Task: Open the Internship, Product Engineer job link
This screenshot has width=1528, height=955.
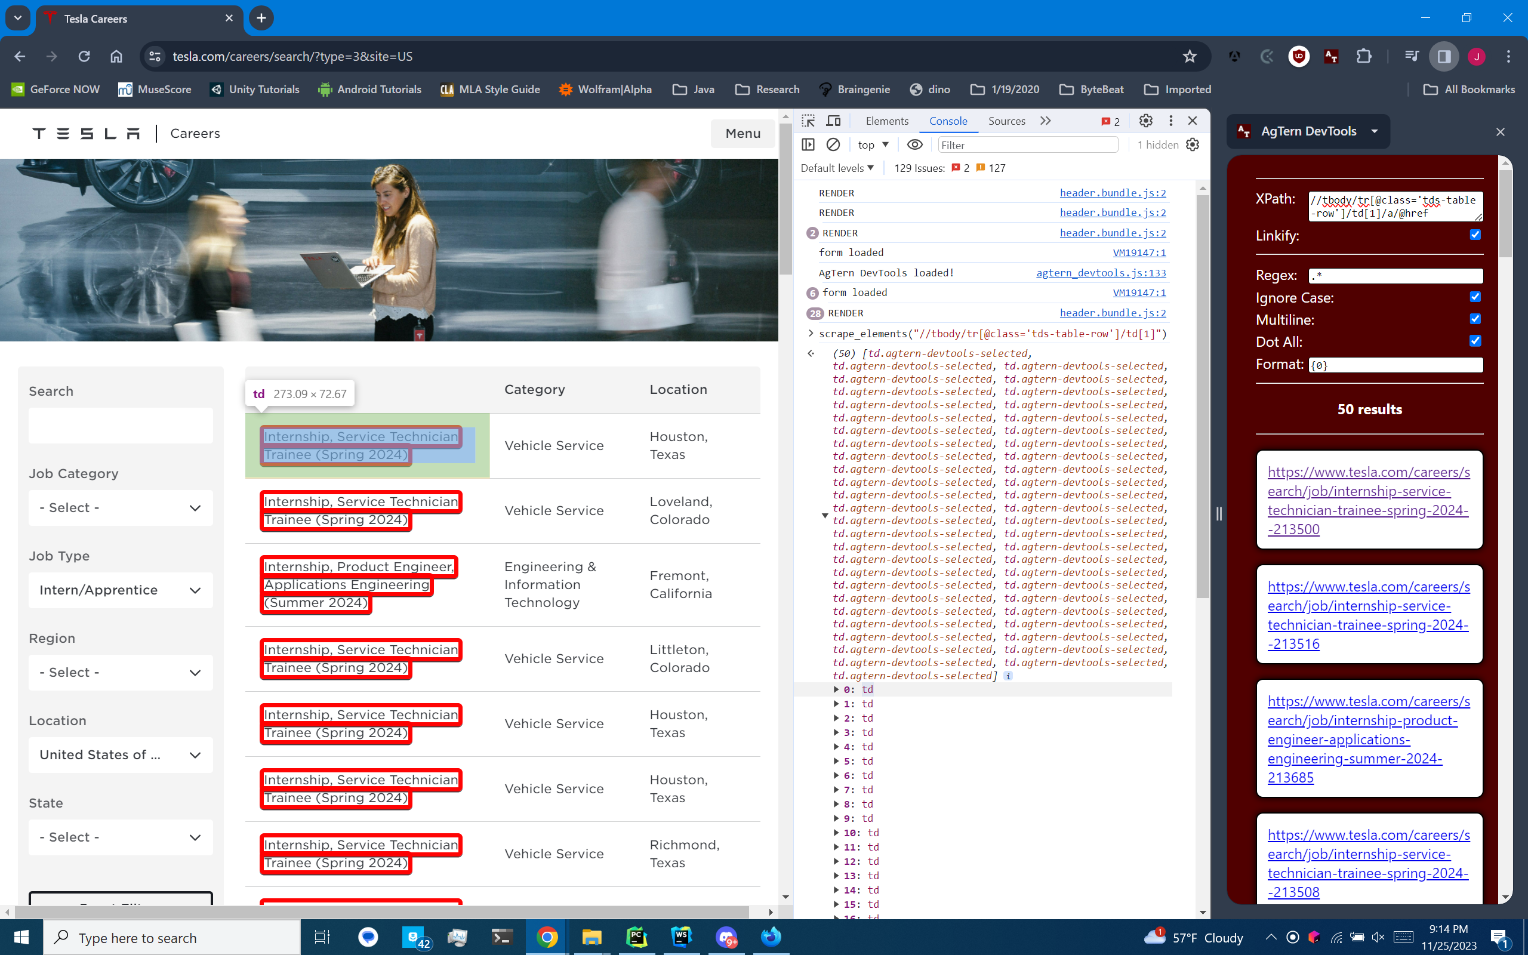Action: point(358,584)
